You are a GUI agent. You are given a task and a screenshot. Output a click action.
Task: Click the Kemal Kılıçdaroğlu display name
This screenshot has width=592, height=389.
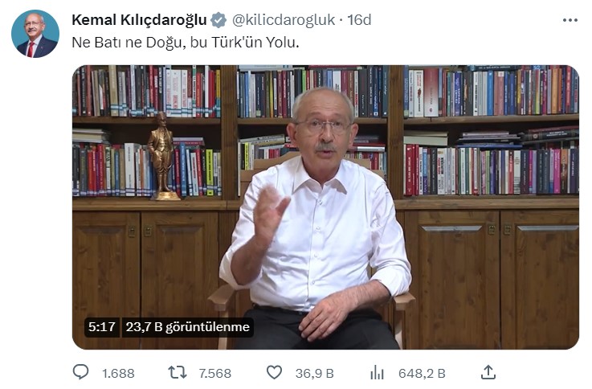(139, 19)
